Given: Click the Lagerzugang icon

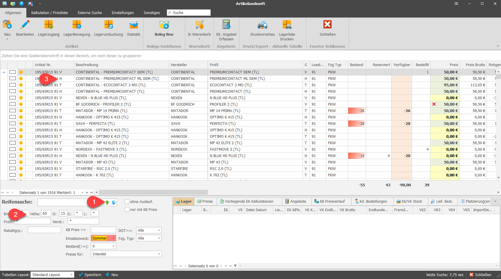Looking at the screenshot, I should tap(49, 25).
